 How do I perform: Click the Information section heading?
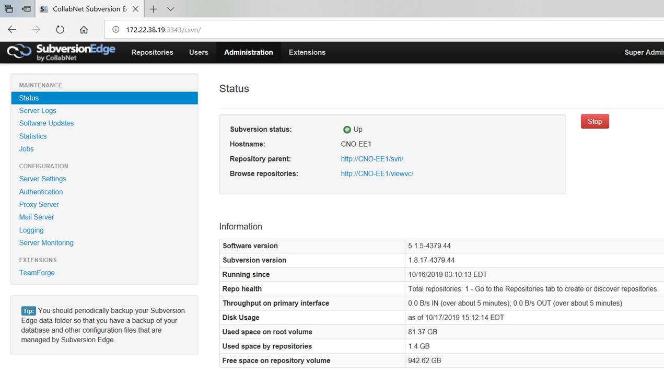[x=241, y=227]
